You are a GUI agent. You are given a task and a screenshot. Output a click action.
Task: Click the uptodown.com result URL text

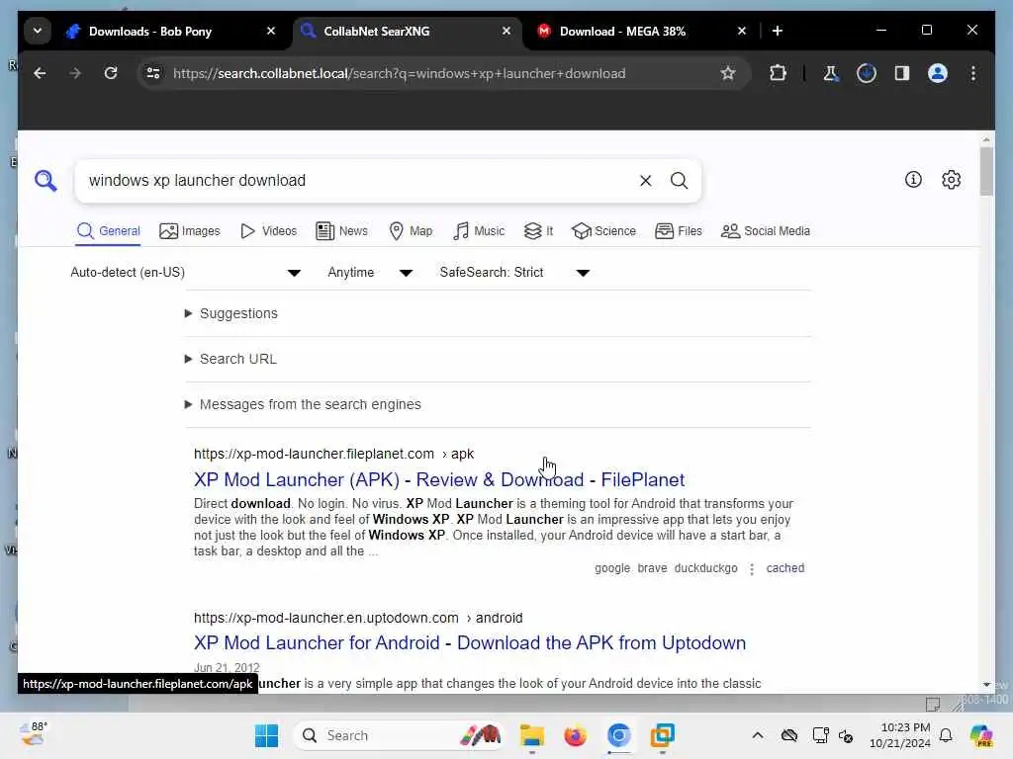(358, 618)
